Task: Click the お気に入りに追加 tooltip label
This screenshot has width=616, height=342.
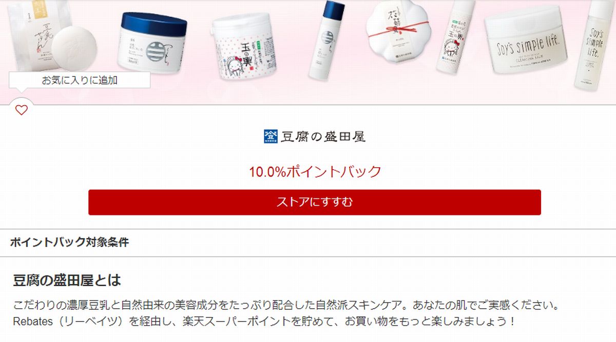Action: [80, 80]
